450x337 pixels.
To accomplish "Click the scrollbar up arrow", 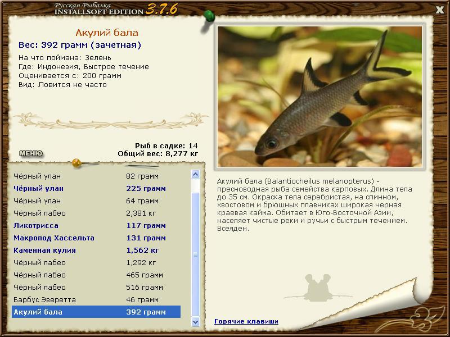I will (x=195, y=175).
